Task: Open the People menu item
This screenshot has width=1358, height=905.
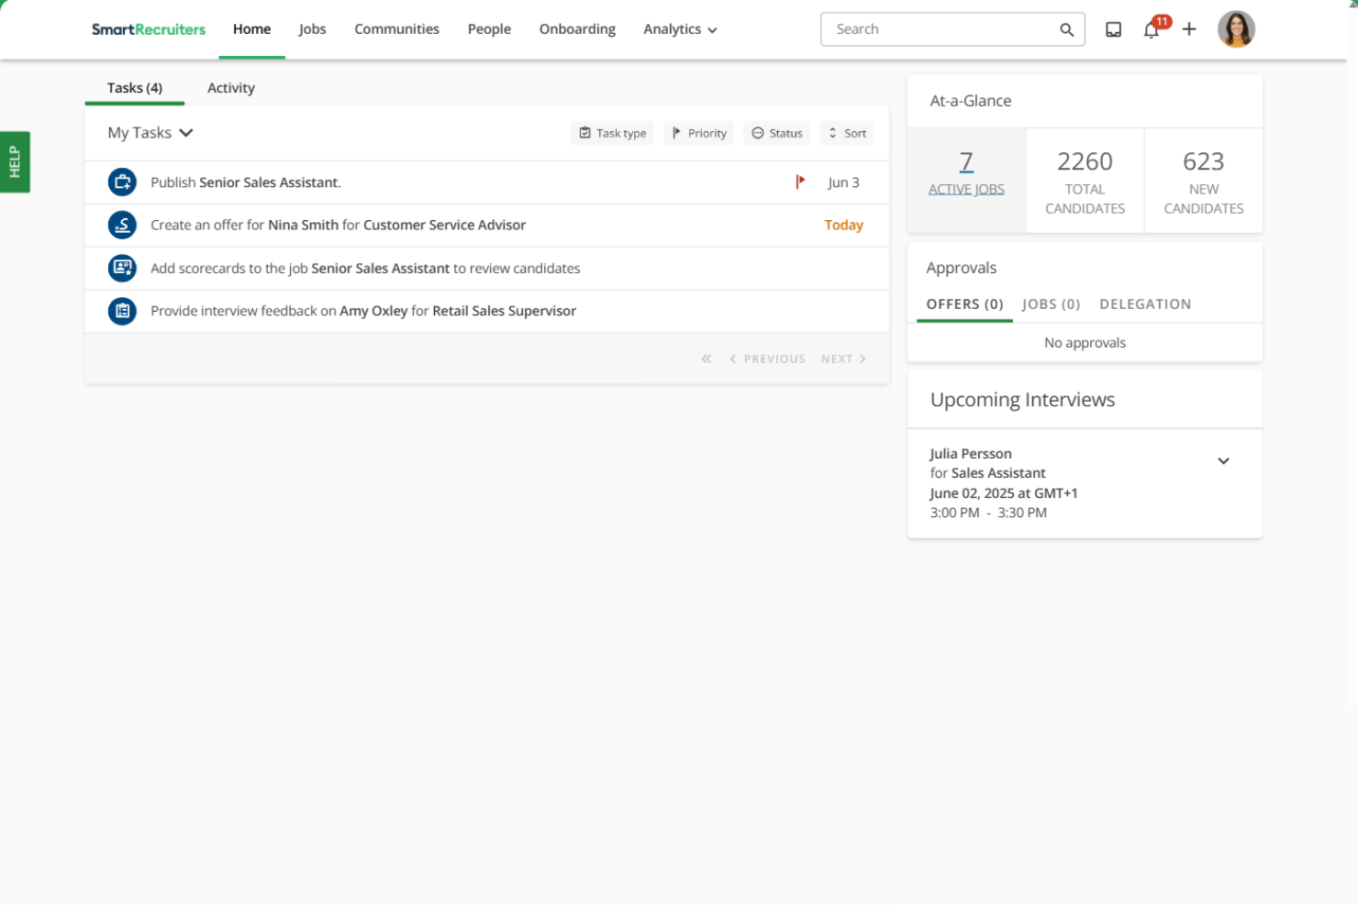Action: pyautogui.click(x=489, y=29)
